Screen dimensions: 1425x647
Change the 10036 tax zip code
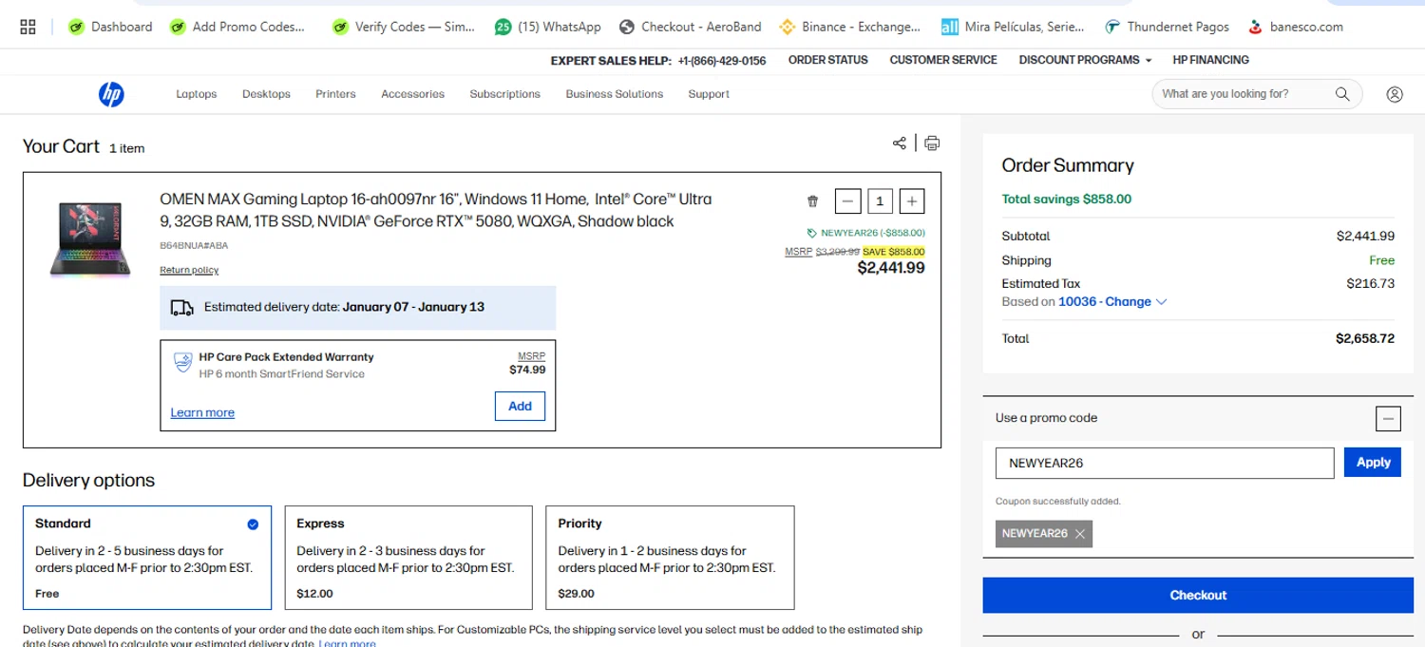click(x=1112, y=302)
